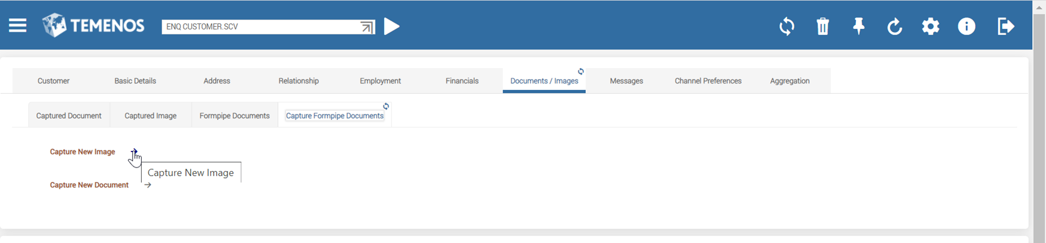Click the trash delete icon
1046x243 pixels.
click(x=823, y=26)
